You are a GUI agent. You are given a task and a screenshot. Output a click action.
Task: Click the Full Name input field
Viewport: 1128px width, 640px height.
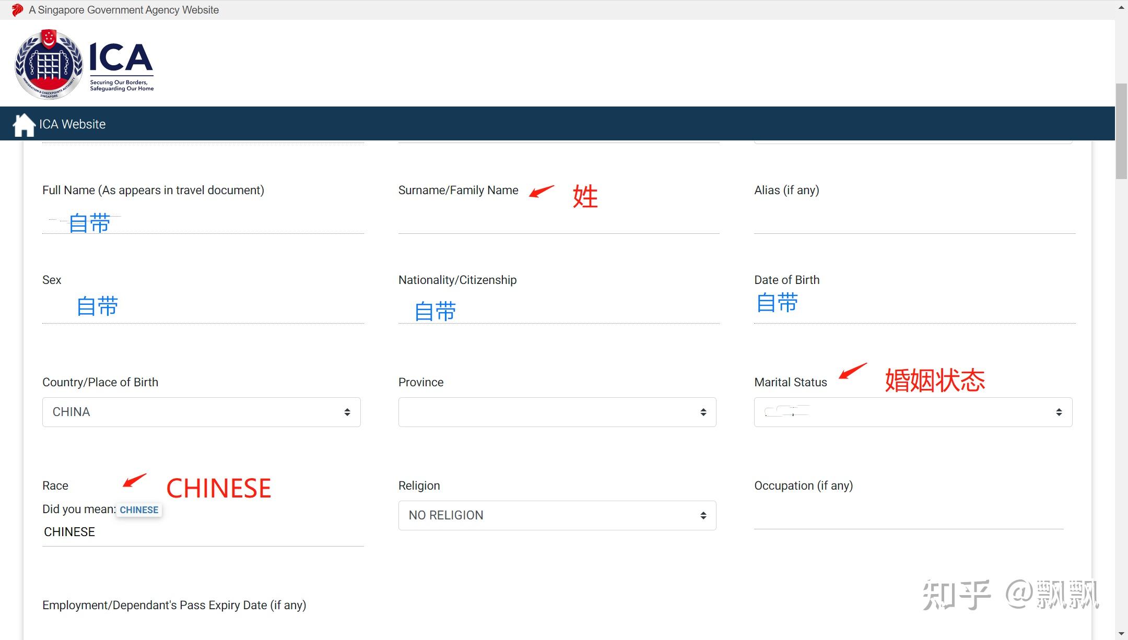tap(203, 221)
